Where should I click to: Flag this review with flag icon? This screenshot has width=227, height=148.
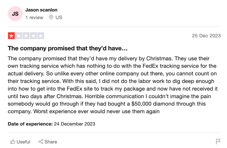click(x=218, y=141)
